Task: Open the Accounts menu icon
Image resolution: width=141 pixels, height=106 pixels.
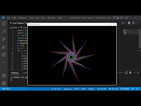Action: click(4, 75)
